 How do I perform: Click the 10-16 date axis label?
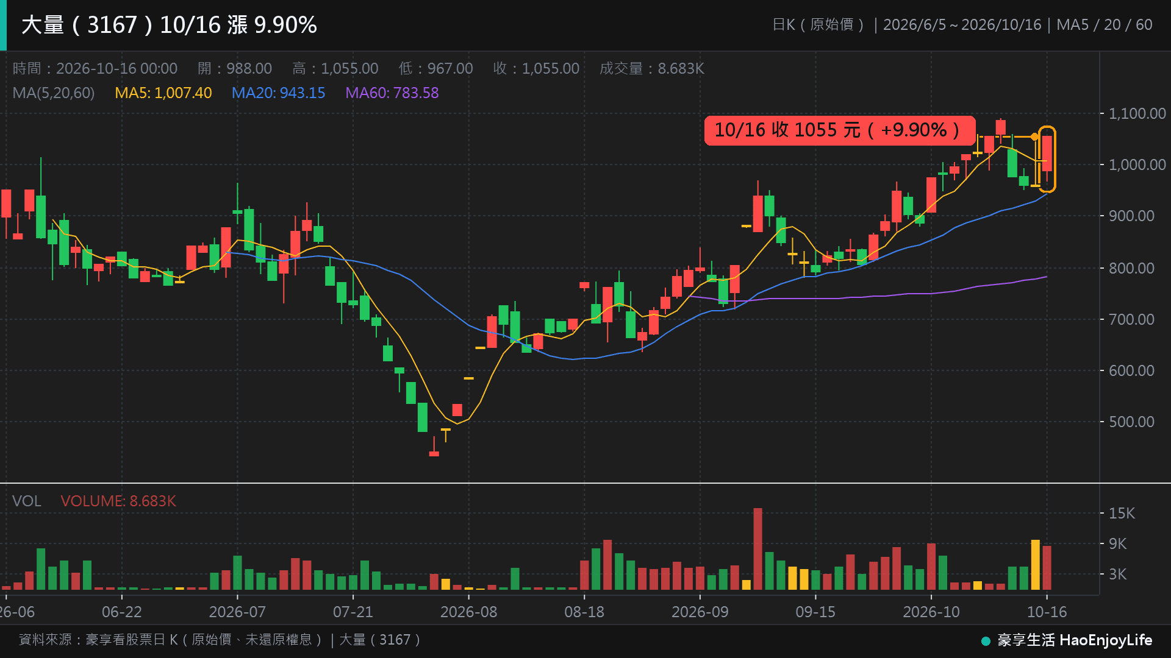pyautogui.click(x=1047, y=612)
